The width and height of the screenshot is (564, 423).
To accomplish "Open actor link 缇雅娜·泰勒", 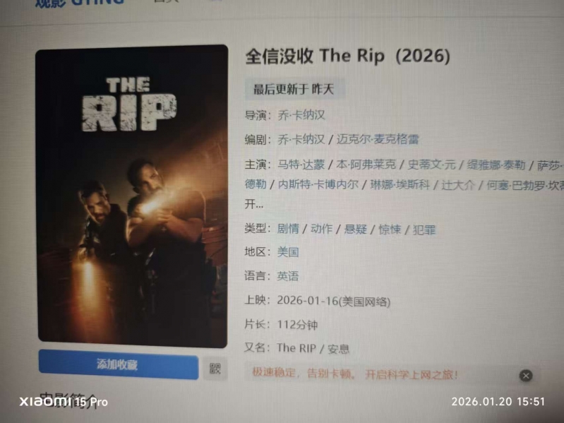I will click(x=496, y=165).
